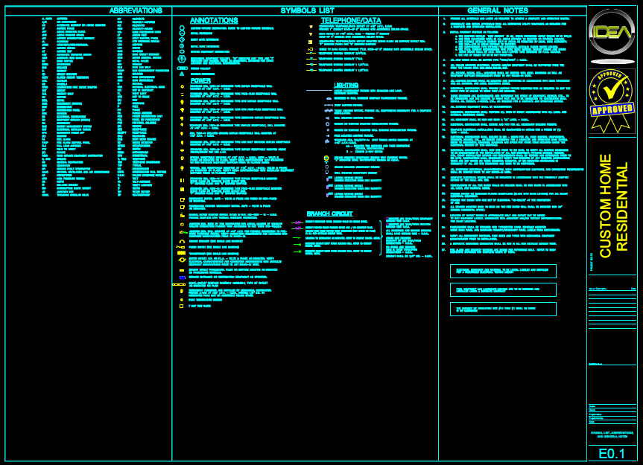The image size is (643, 465).
Task: Click the SYMBOLS LIST column heading
Action: tap(305, 10)
